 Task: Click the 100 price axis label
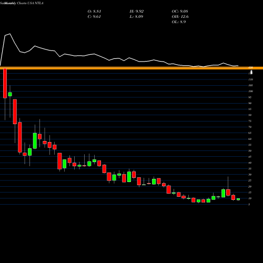click(x=250, y=92)
